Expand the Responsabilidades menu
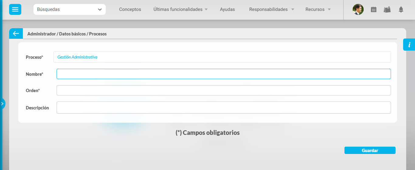 [x=271, y=9]
